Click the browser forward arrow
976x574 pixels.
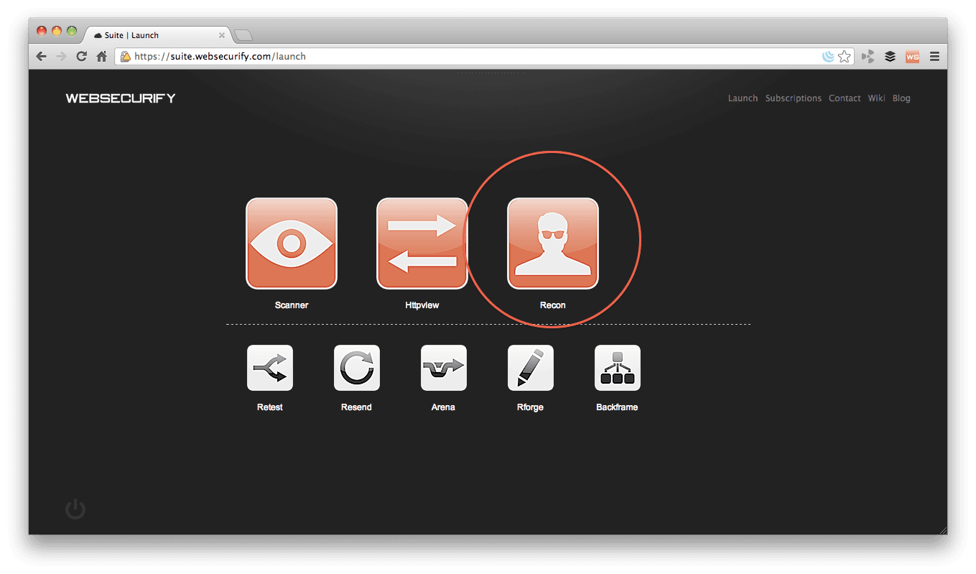[x=62, y=56]
